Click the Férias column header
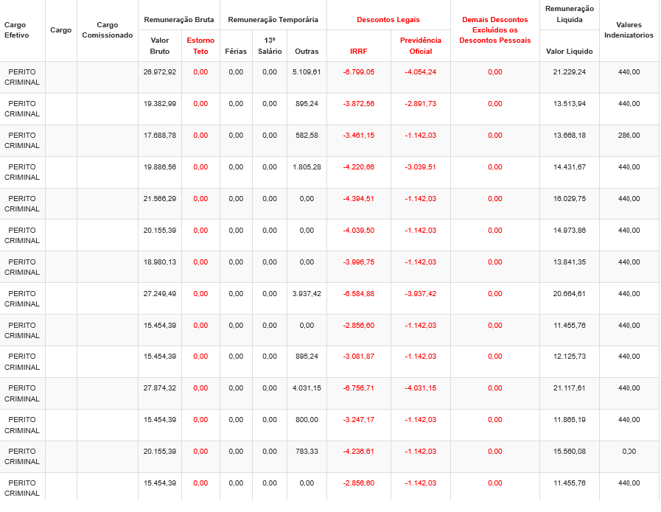The height and width of the screenshot is (512, 661). 236,52
